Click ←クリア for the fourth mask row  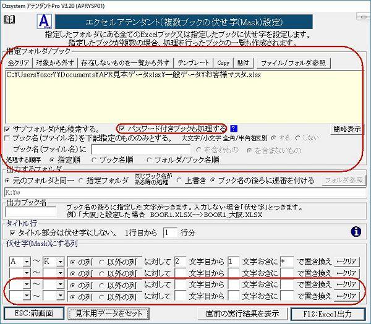coord(346,296)
